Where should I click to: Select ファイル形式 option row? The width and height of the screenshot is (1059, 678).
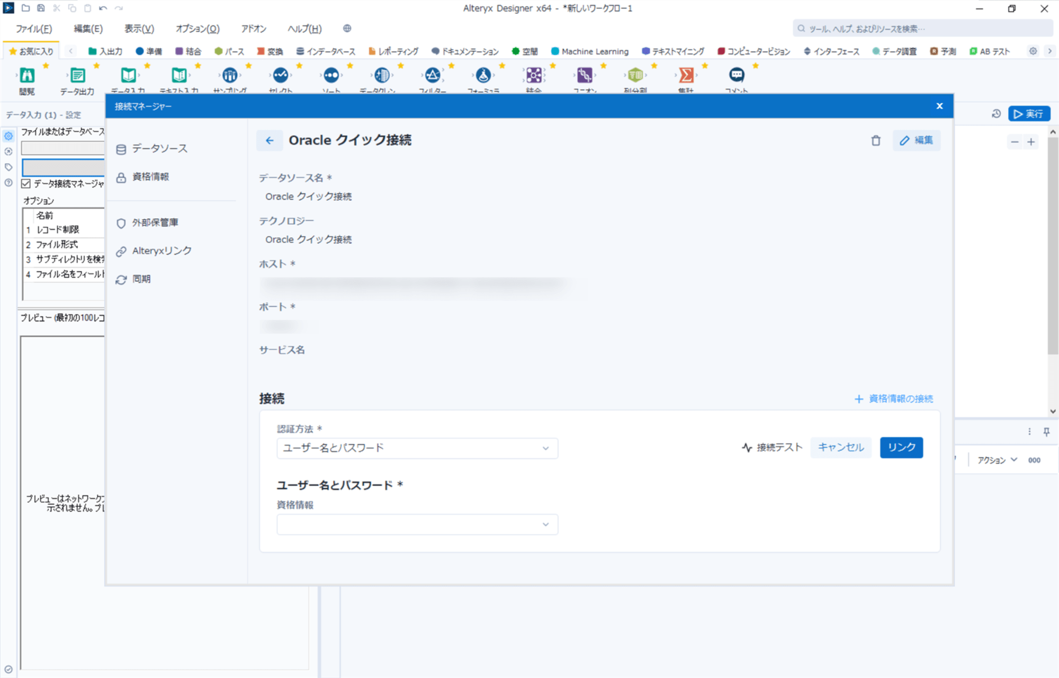click(x=64, y=245)
